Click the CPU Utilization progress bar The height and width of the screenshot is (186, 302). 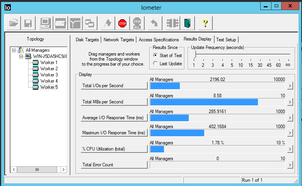(x=217, y=149)
